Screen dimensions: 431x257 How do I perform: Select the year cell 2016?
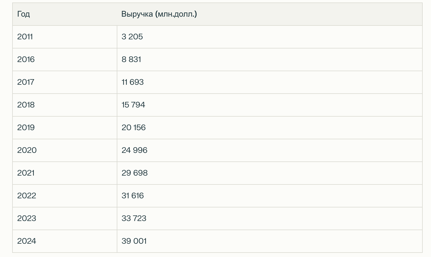coord(26,60)
